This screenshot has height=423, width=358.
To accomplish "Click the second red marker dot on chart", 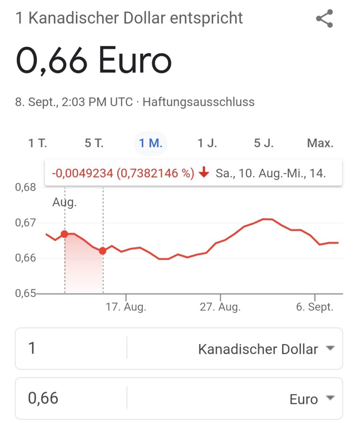I will click(103, 251).
